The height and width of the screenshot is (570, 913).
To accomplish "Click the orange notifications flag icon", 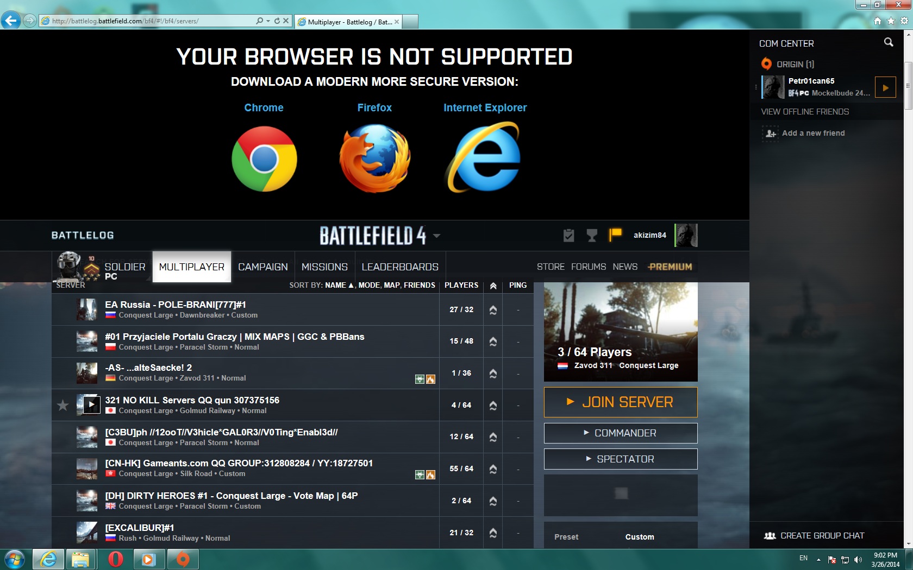I will coord(615,235).
